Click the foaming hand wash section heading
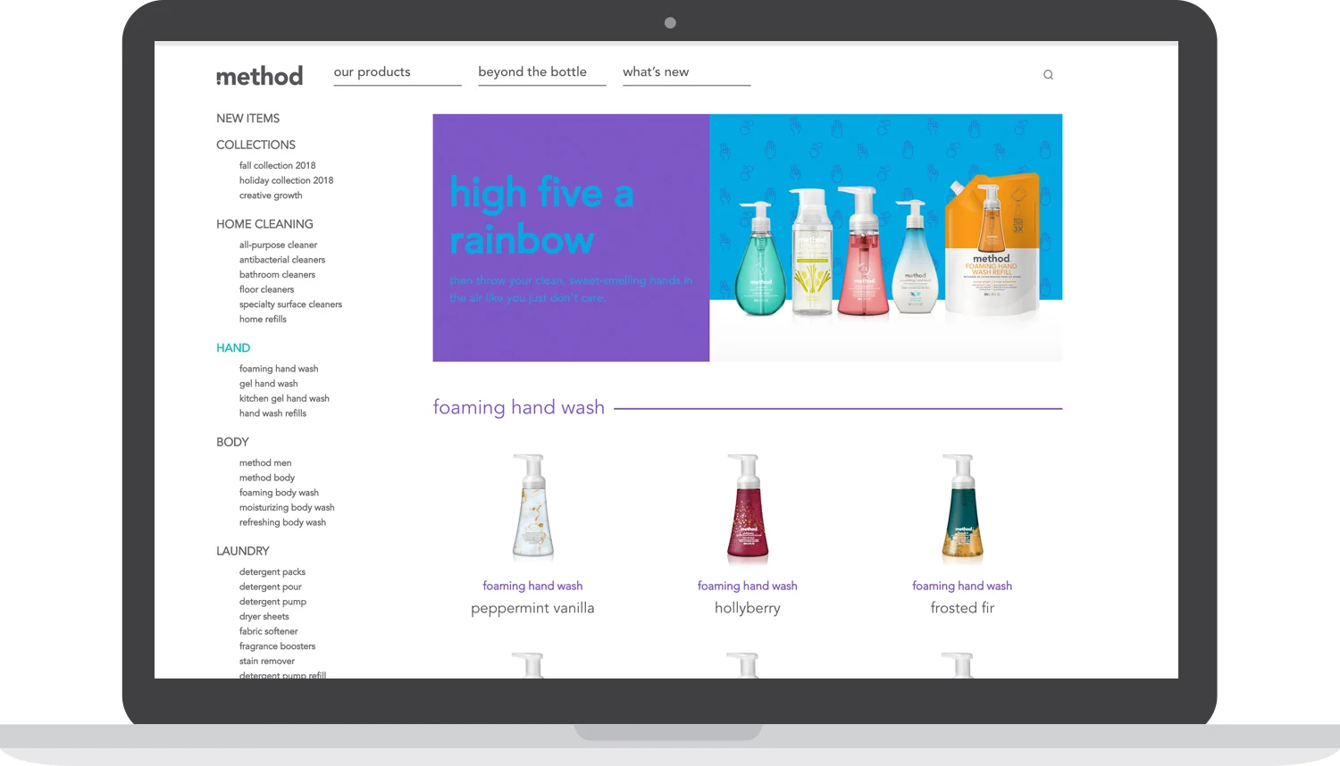This screenshot has height=766, width=1340. [x=519, y=408]
